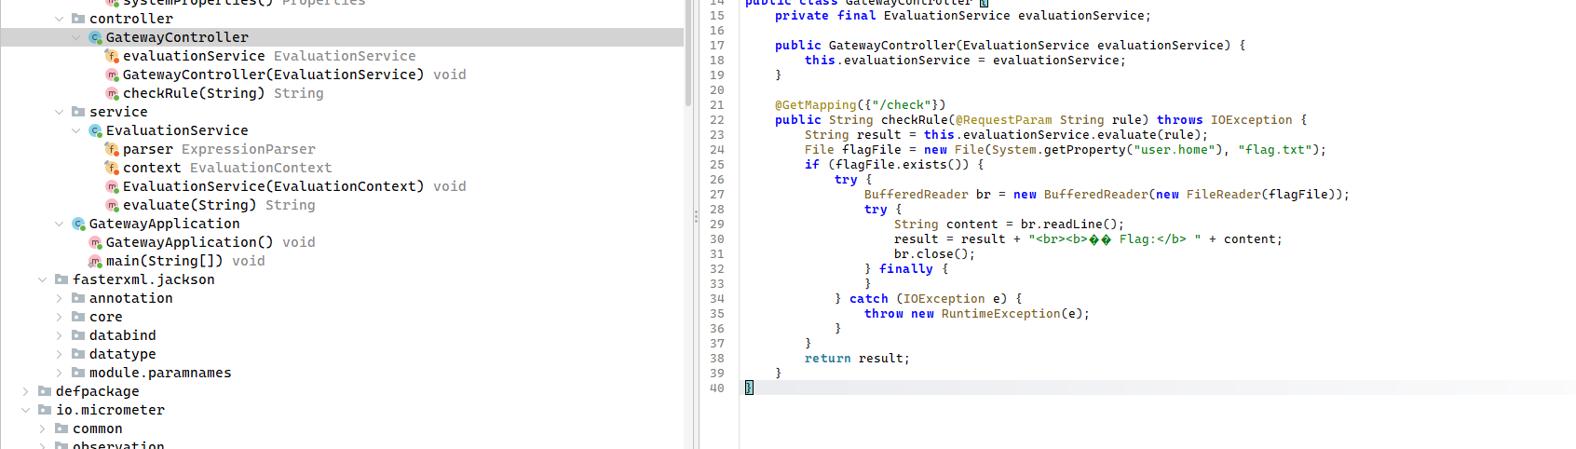The image size is (1576, 449).
Task: Click the project tree vertical scrollbar
Action: pos(688,56)
